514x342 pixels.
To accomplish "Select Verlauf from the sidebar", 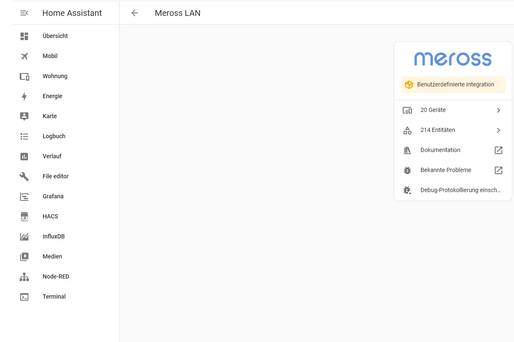I will 52,156.
